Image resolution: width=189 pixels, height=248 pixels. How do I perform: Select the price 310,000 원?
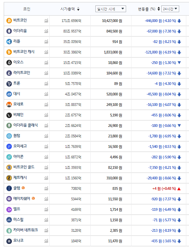114,178
